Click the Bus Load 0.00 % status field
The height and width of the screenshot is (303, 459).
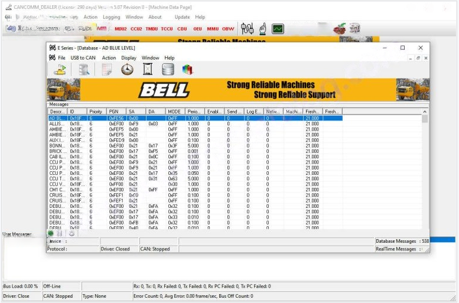coord(21,286)
